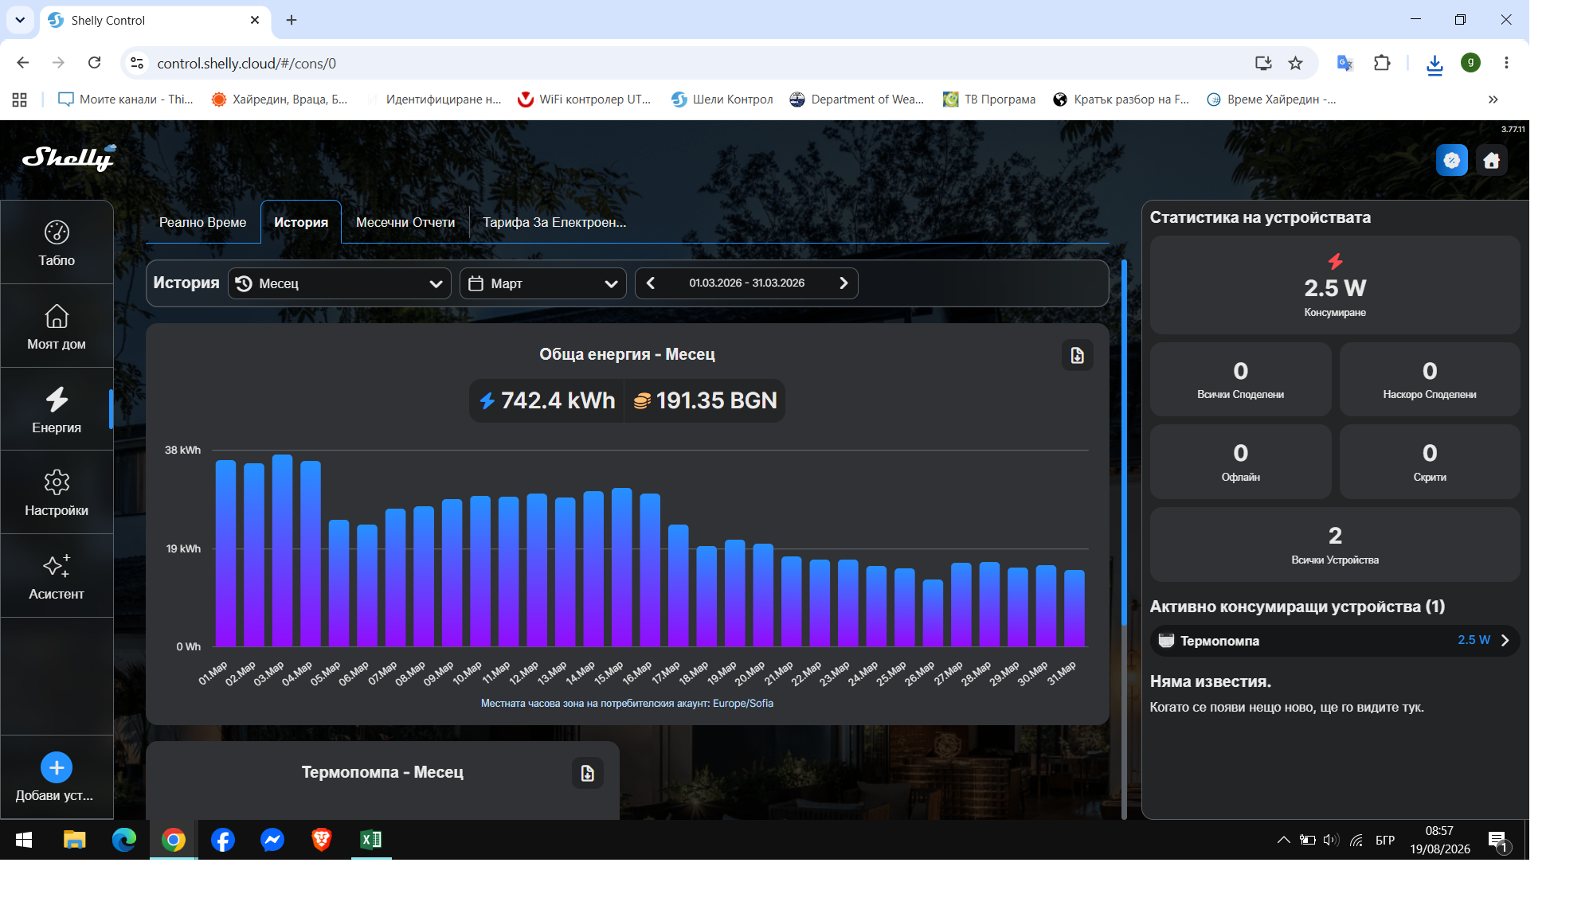Launch the Асистент sparkle icon
1593x917 pixels.
(57, 576)
